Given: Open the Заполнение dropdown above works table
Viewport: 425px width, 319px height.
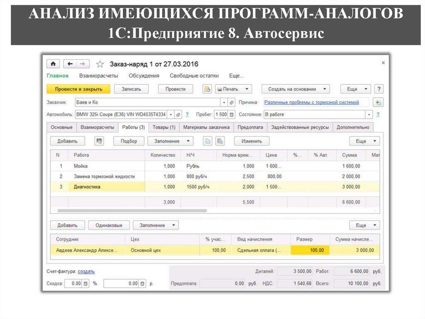Looking at the screenshot, I should point(170,141).
